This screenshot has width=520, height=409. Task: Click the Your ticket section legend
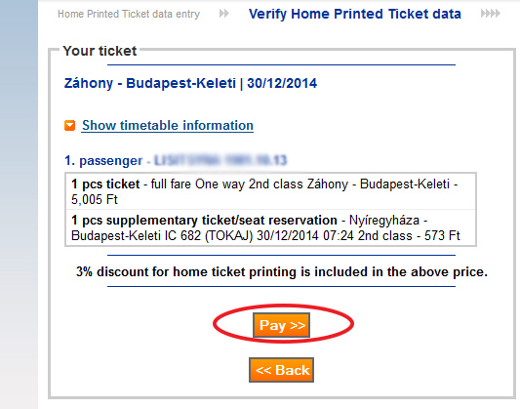point(100,51)
